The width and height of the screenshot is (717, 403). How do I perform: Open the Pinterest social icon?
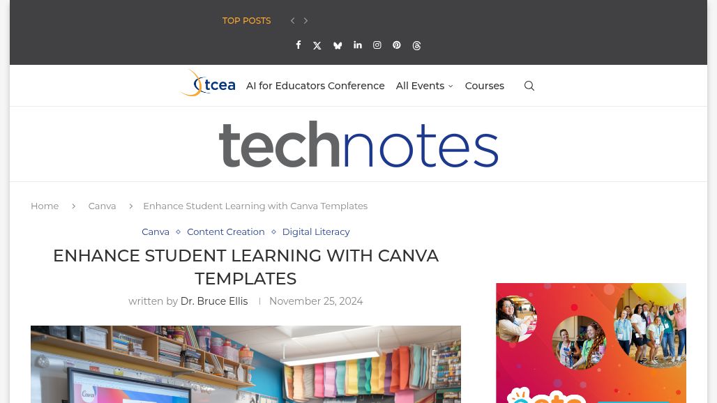[x=397, y=45]
